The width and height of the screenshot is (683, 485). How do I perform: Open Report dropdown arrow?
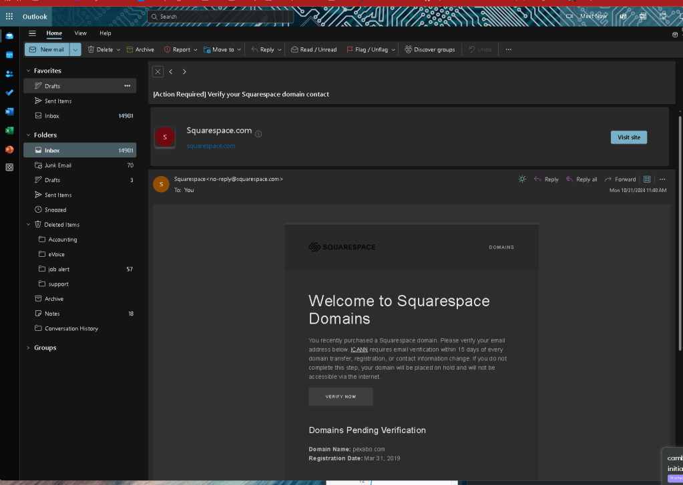coord(195,50)
